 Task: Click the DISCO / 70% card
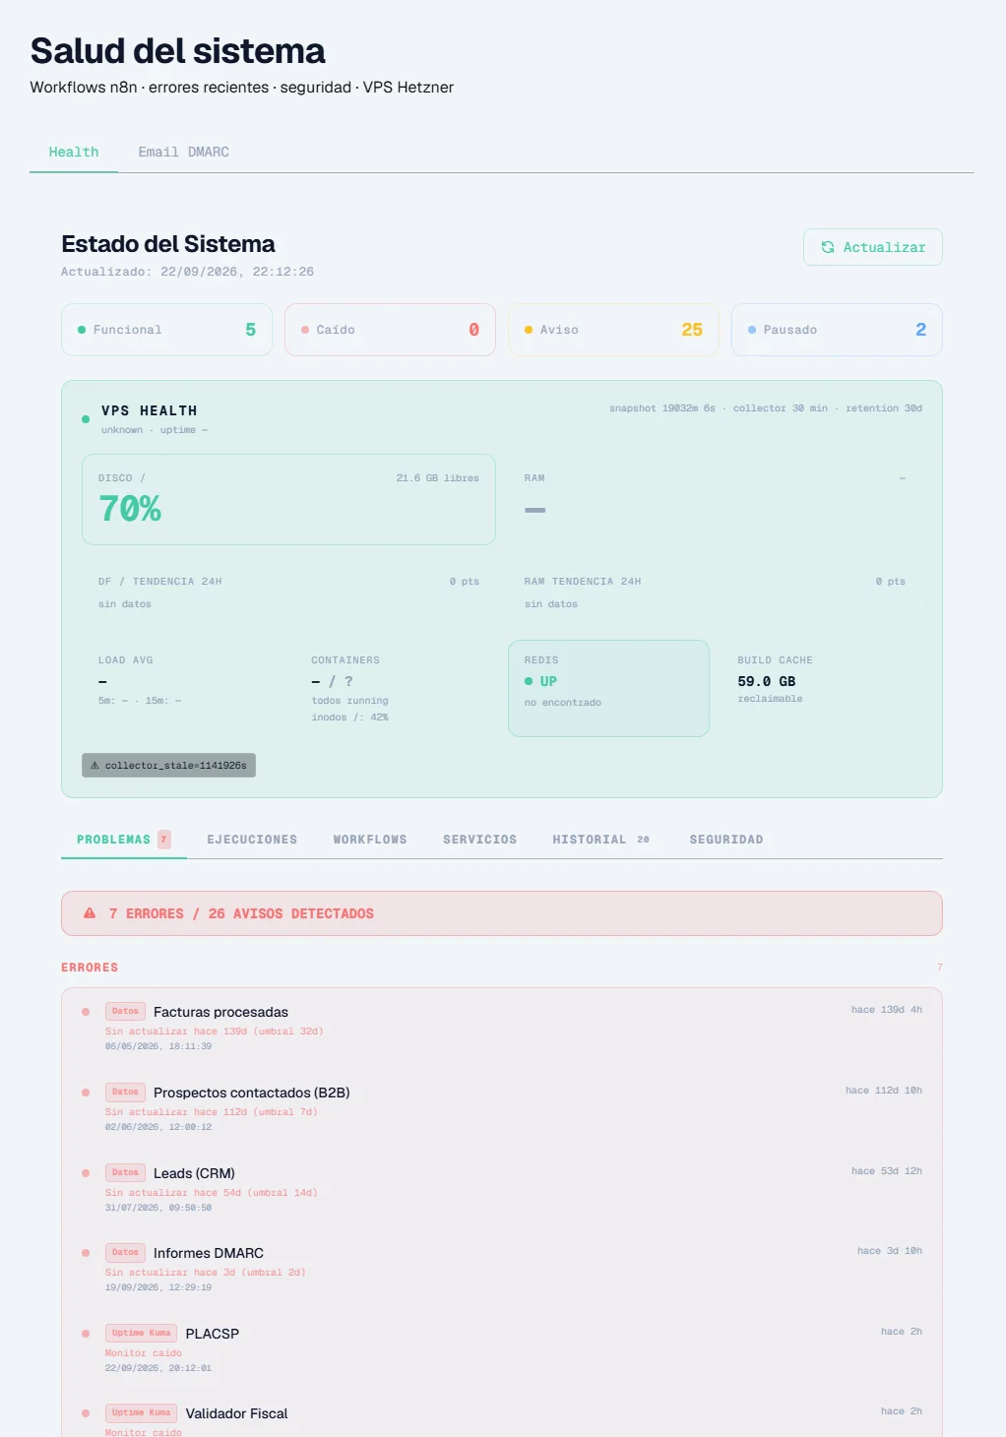pyautogui.click(x=288, y=499)
